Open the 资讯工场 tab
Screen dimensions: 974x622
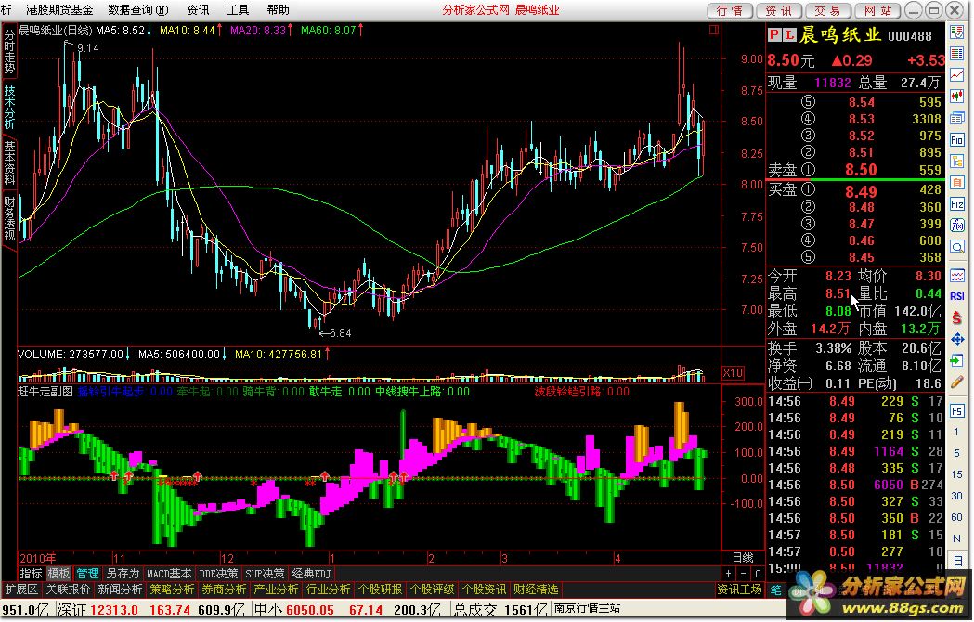point(739,590)
